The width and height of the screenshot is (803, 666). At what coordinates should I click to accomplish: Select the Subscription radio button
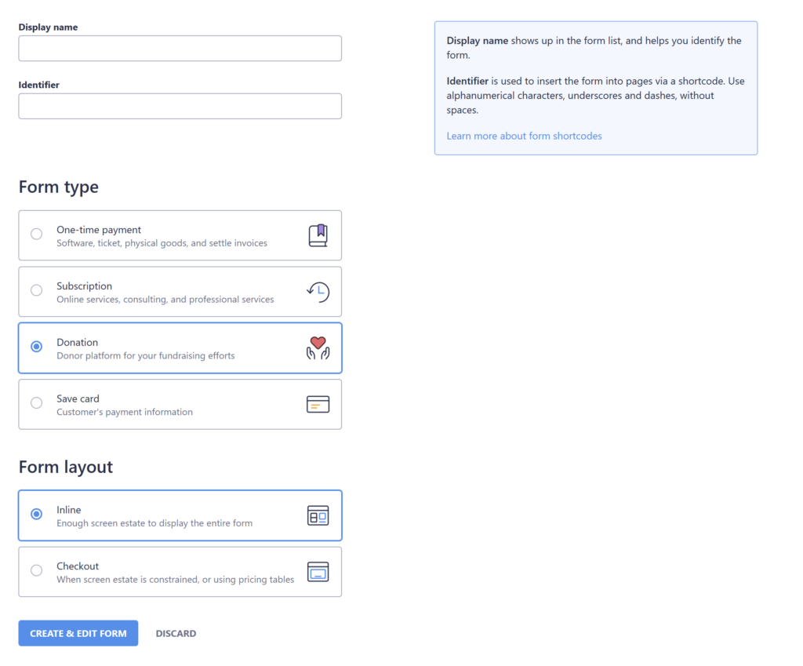pos(36,290)
